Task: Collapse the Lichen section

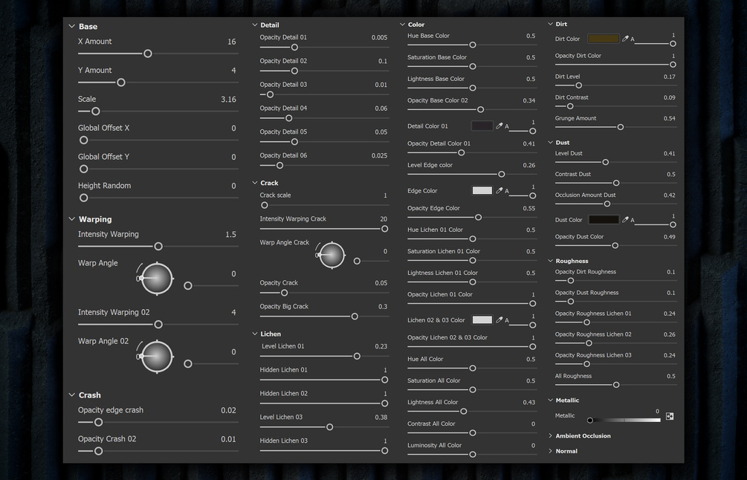Action: [254, 334]
